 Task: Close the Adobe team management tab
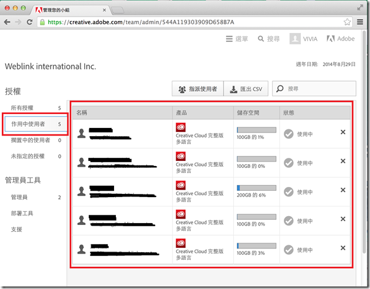[105, 10]
